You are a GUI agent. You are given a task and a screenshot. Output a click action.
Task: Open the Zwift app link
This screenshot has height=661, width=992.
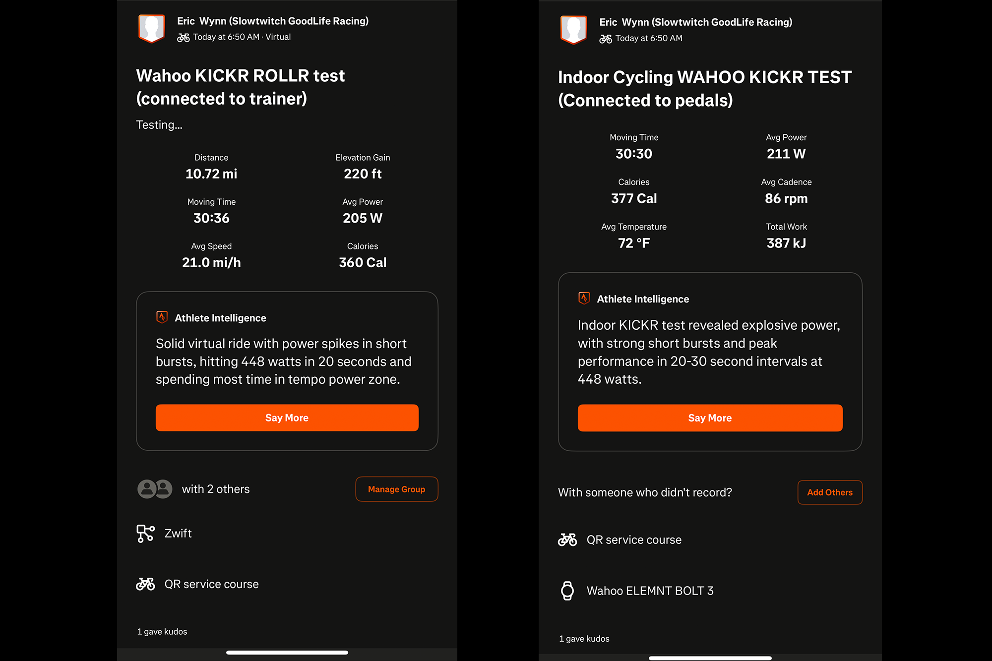pyautogui.click(x=178, y=534)
